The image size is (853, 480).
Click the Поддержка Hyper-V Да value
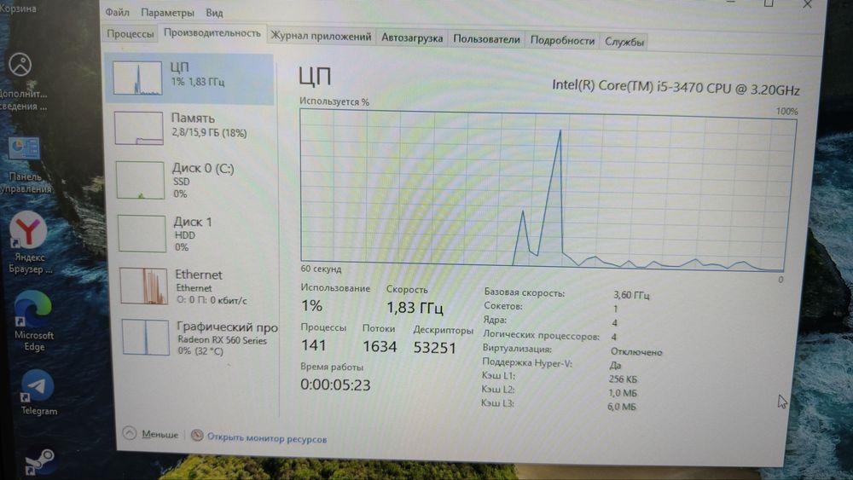coord(615,365)
